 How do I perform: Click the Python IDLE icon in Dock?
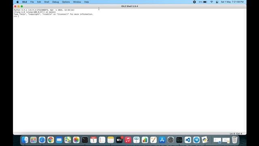(205, 140)
